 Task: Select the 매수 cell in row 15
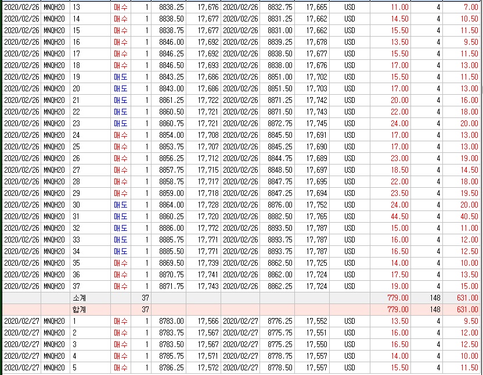(120, 31)
